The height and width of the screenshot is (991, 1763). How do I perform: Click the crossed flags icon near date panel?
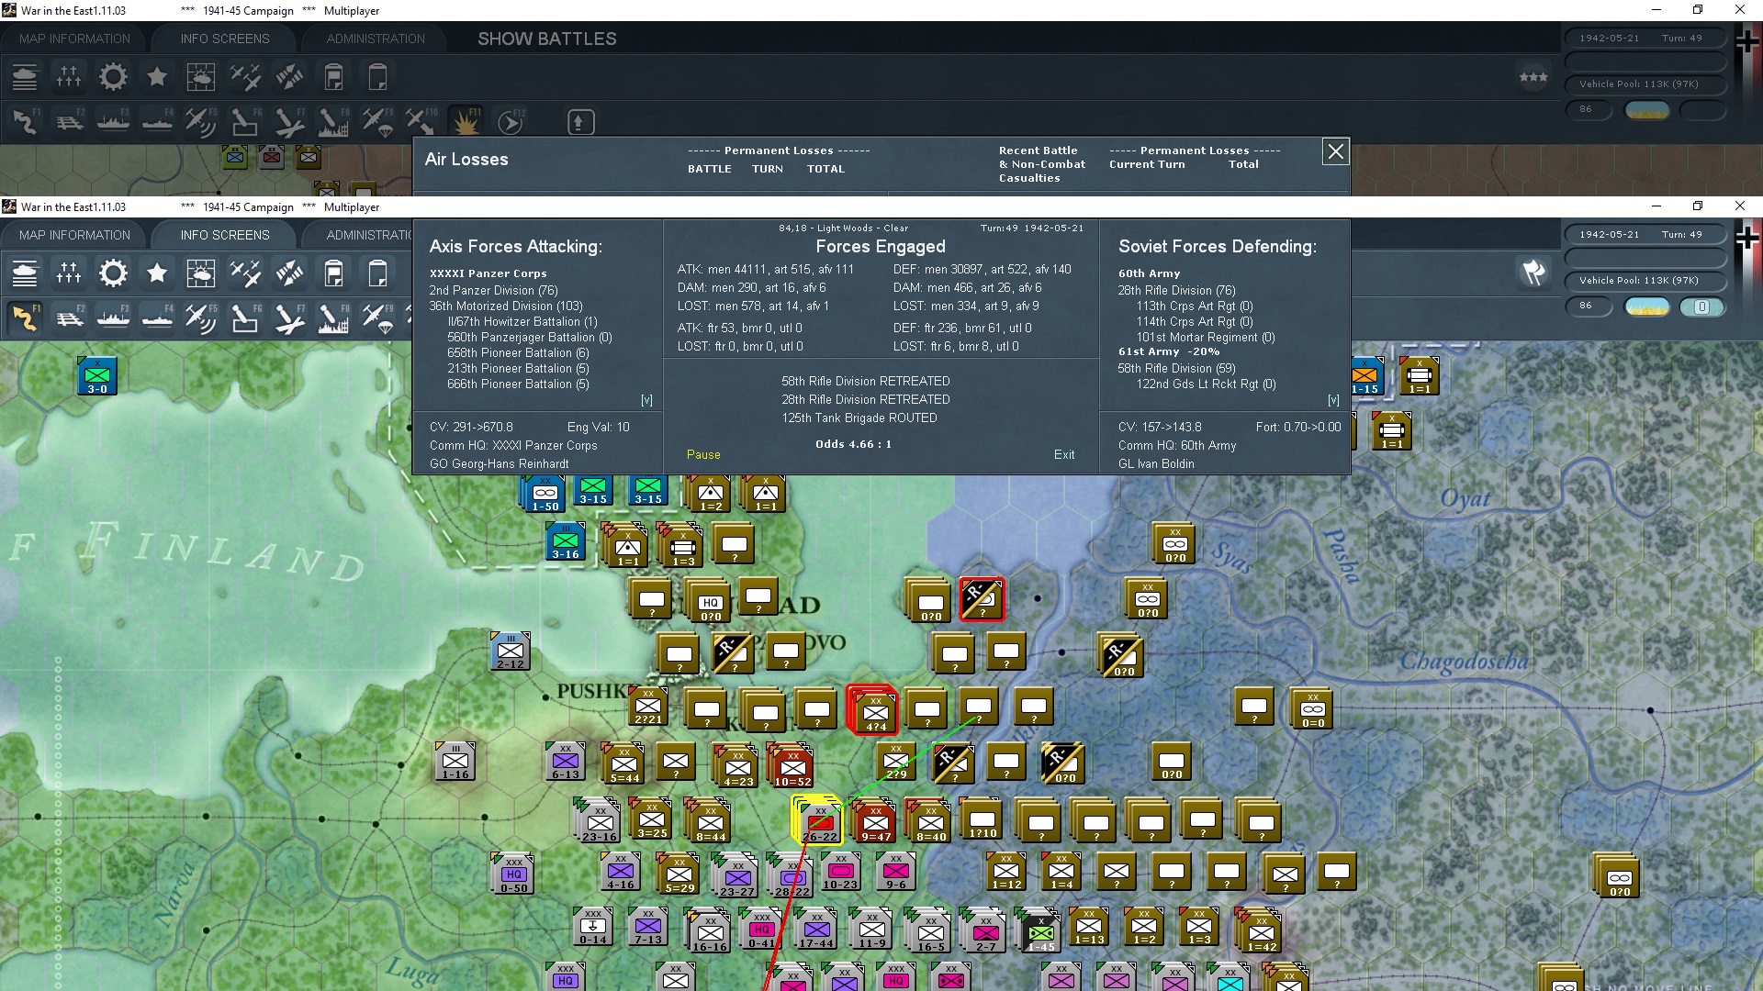coord(1533,273)
